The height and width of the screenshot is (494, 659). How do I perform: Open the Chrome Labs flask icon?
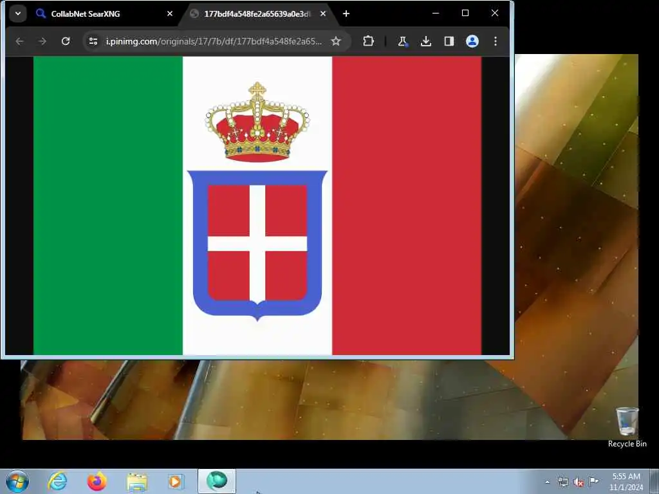click(403, 41)
